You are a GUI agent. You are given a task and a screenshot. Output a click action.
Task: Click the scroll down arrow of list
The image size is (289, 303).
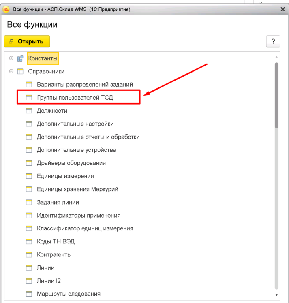277,295
